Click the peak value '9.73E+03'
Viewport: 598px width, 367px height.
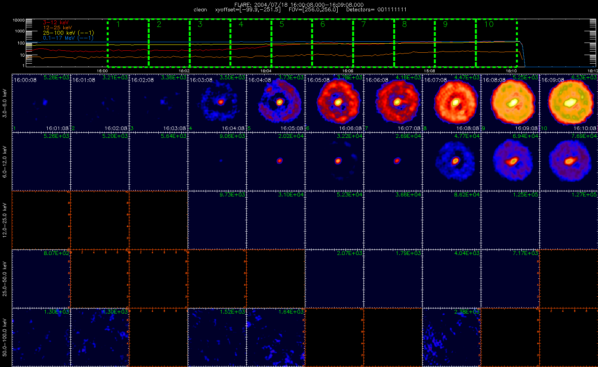point(232,195)
